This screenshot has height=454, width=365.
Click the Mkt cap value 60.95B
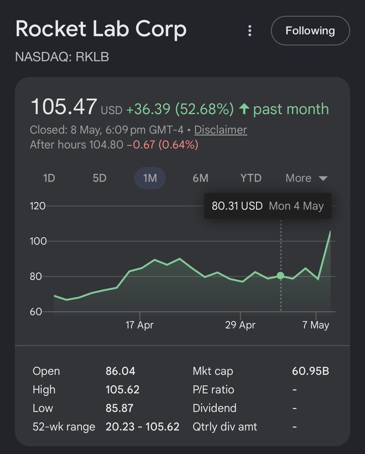[x=310, y=371]
